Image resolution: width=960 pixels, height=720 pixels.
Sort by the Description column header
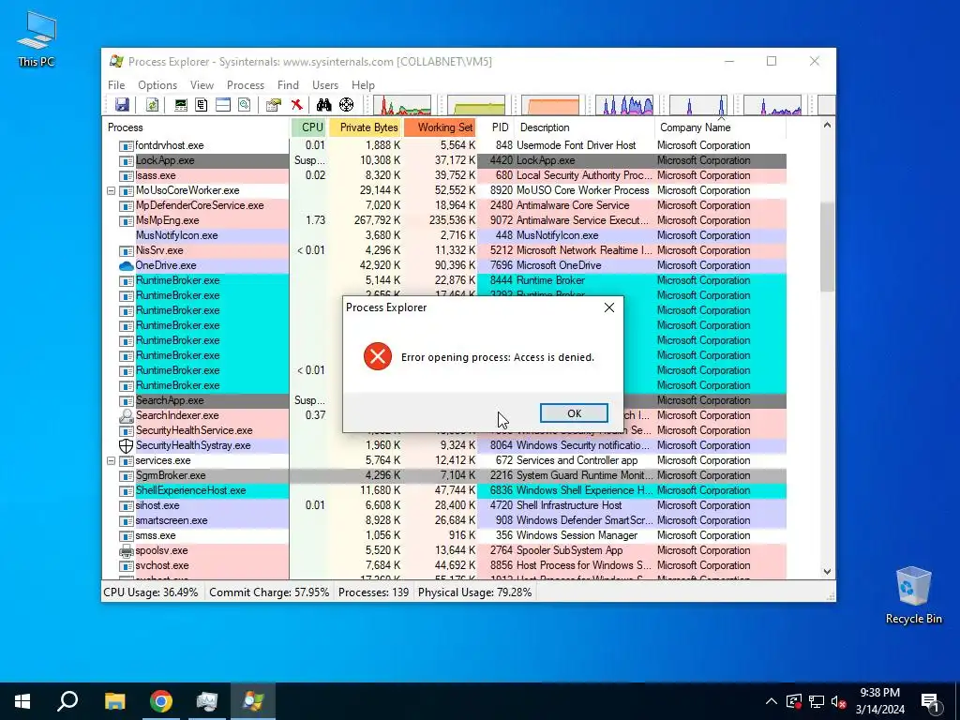tap(585, 127)
